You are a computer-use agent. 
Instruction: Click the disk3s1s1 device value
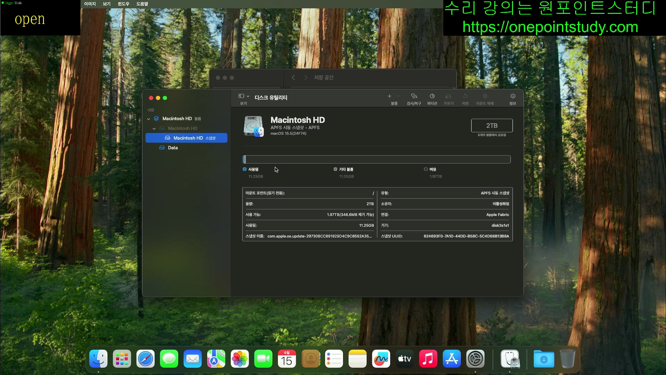pyautogui.click(x=500, y=225)
